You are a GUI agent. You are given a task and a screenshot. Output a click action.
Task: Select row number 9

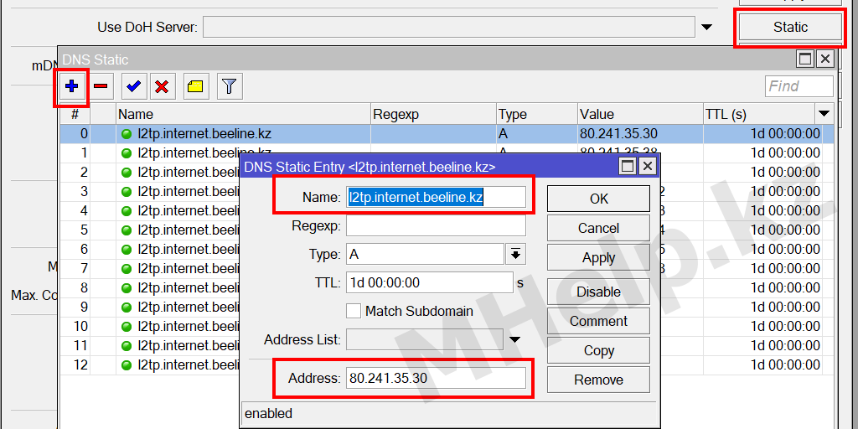pyautogui.click(x=84, y=307)
